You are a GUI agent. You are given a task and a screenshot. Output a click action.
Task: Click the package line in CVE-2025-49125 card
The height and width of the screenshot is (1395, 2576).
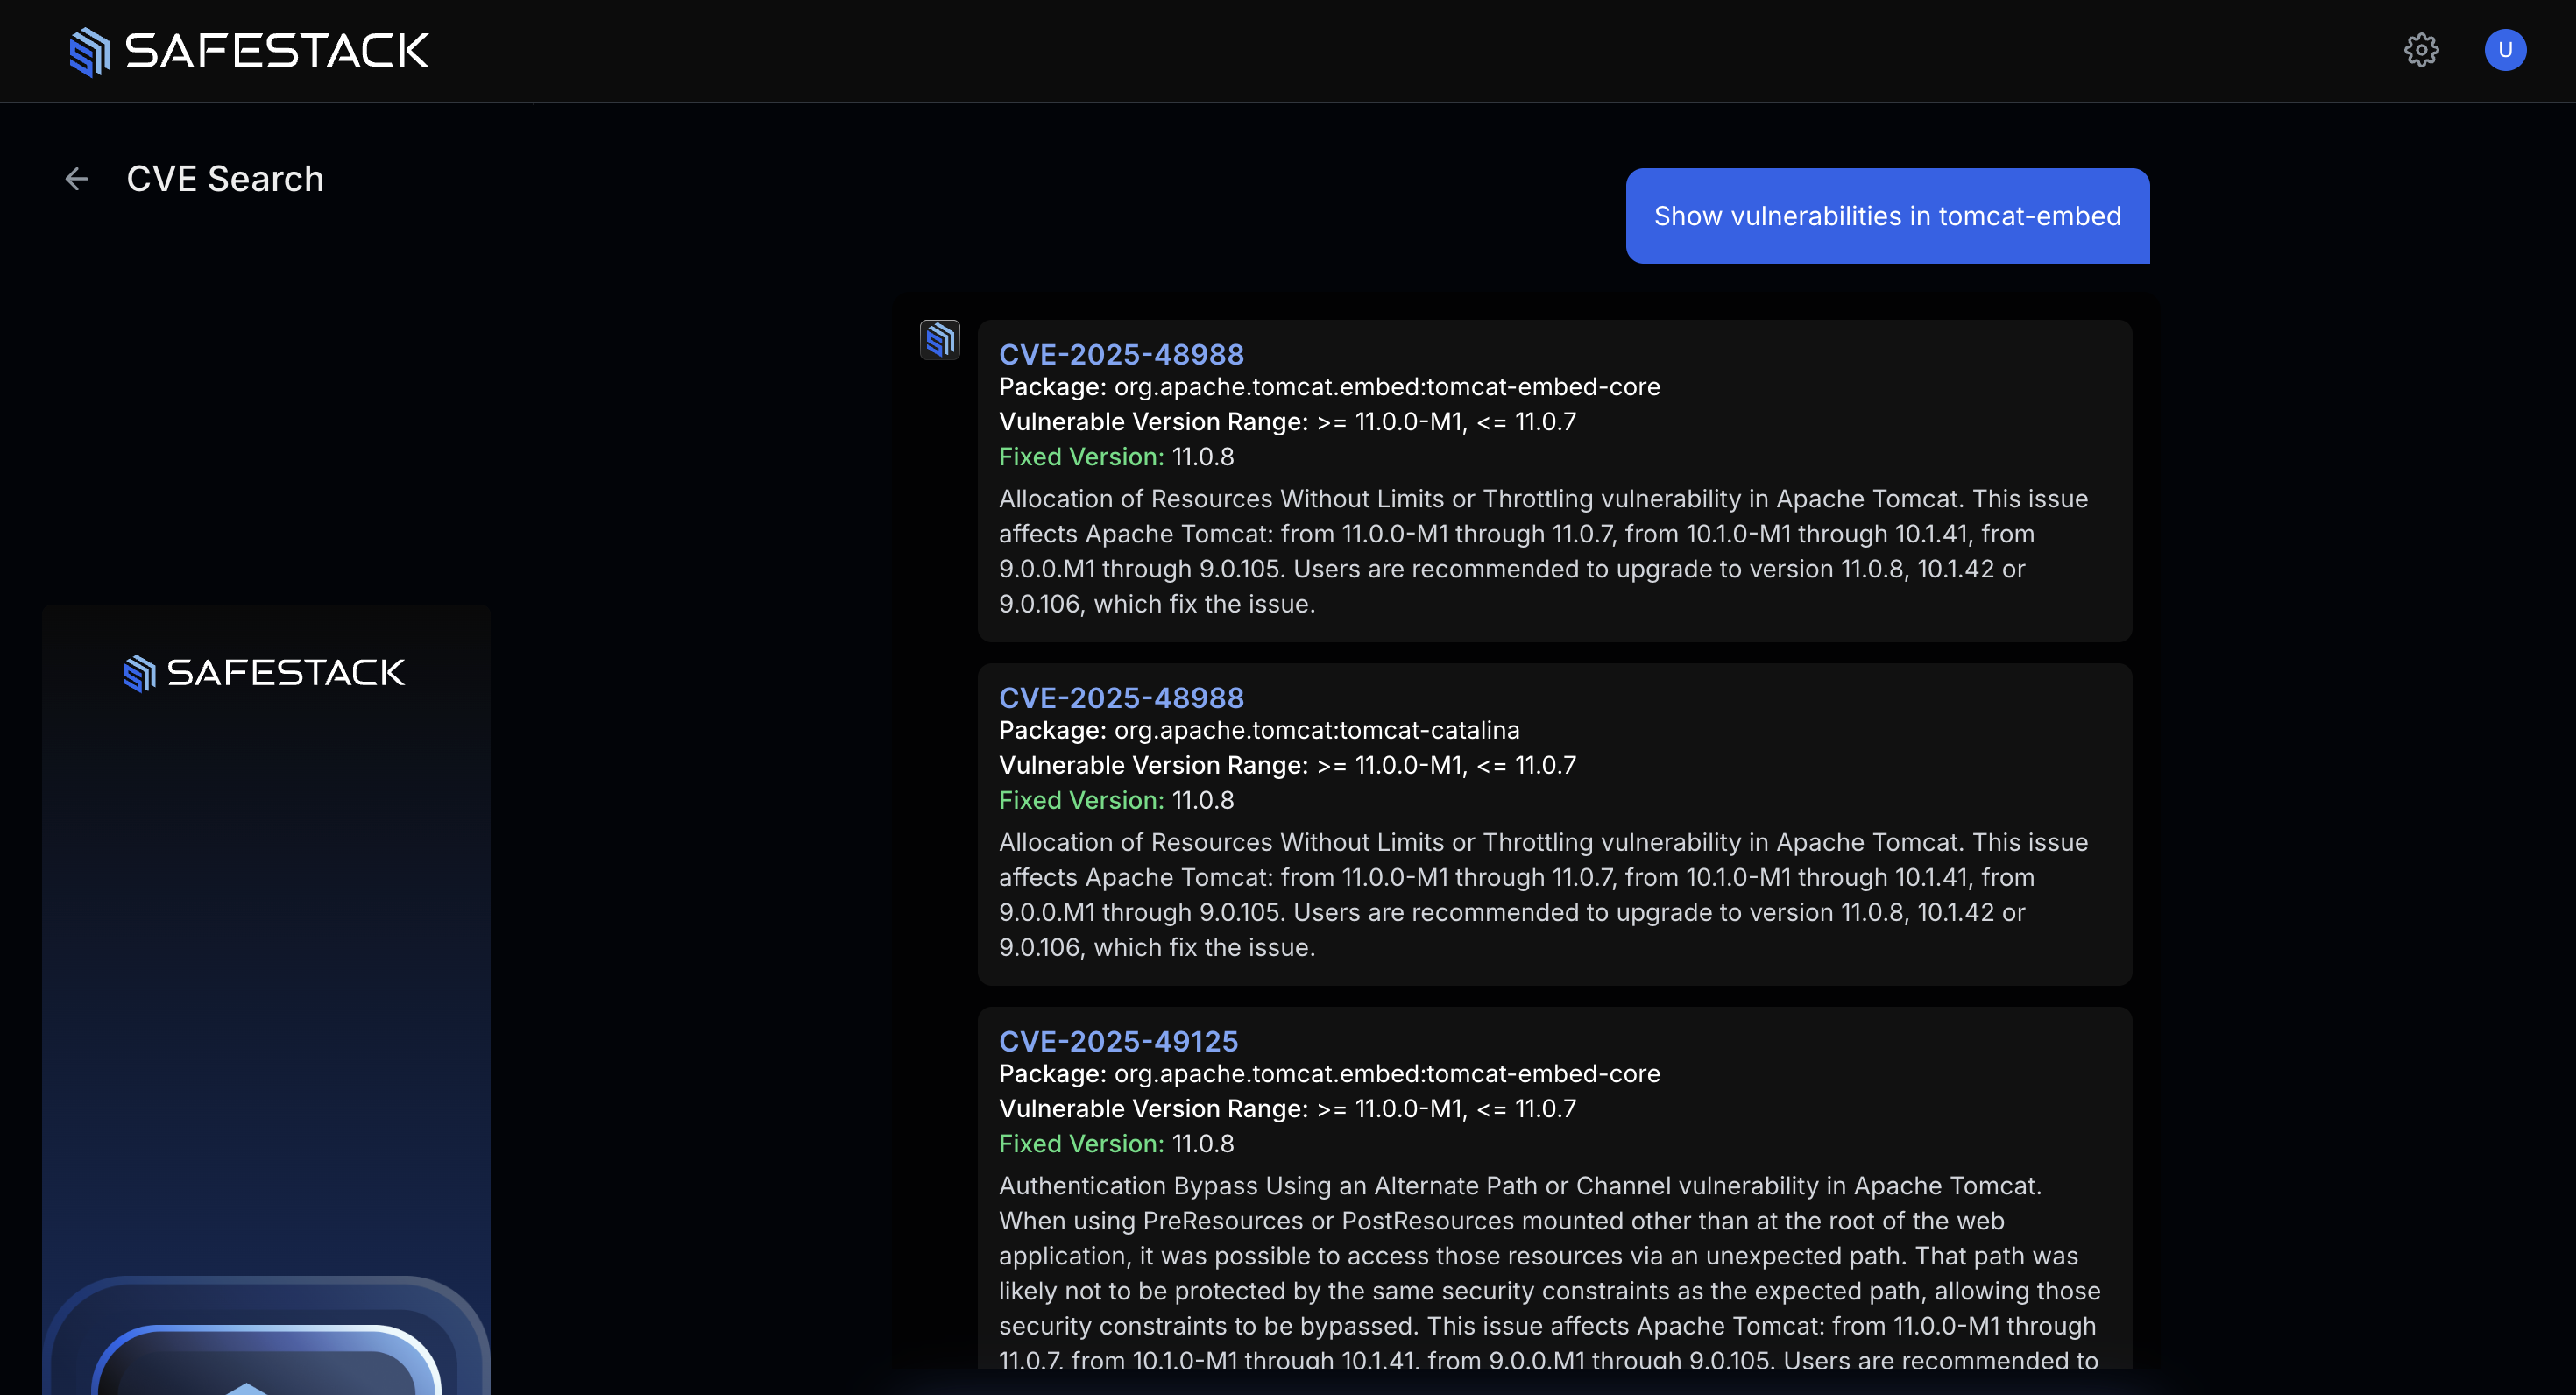pos(1329,1074)
